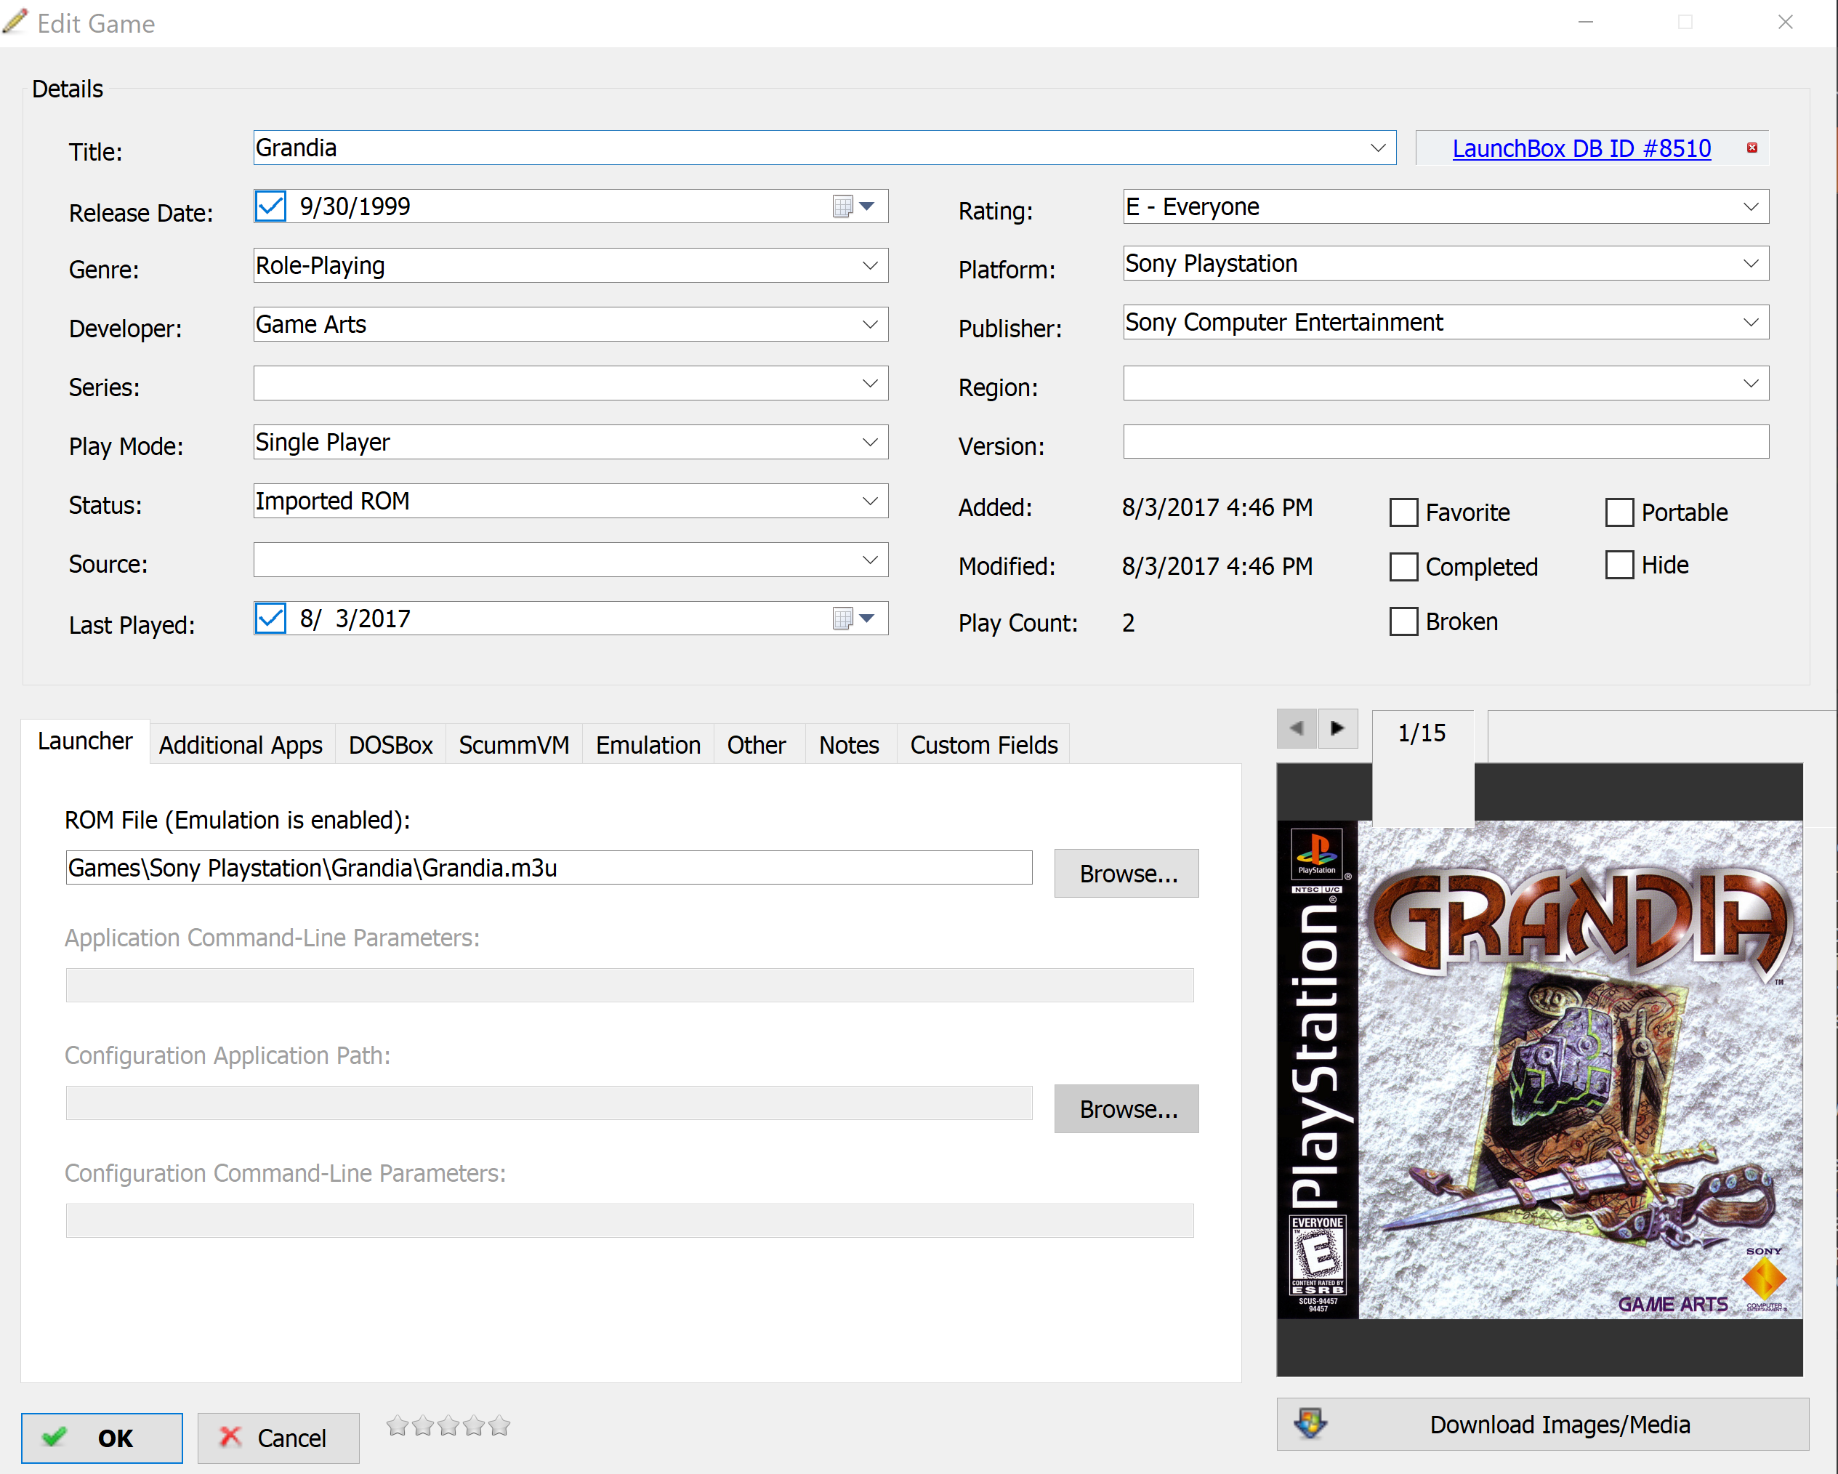Click the Version text field
The width and height of the screenshot is (1838, 1474).
1446,442
